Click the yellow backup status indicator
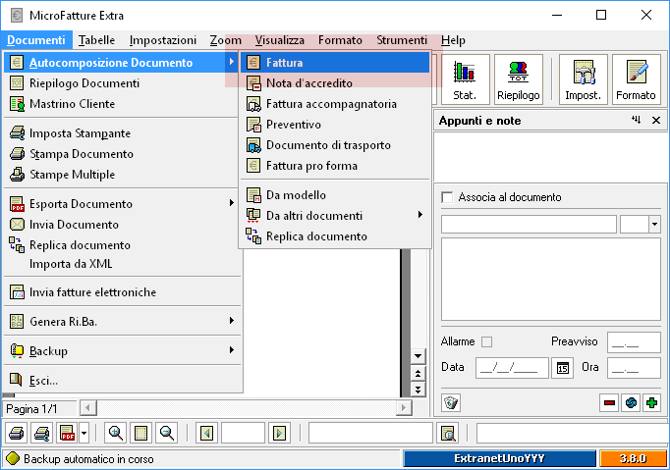The width and height of the screenshot is (670, 470). coord(13,458)
